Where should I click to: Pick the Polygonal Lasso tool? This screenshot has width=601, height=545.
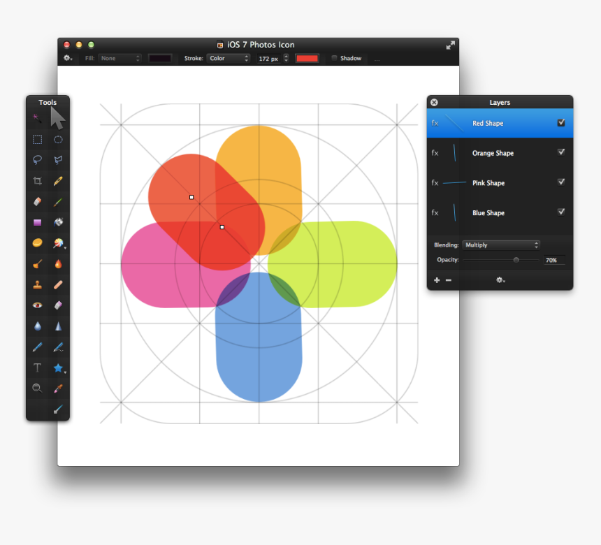point(58,159)
